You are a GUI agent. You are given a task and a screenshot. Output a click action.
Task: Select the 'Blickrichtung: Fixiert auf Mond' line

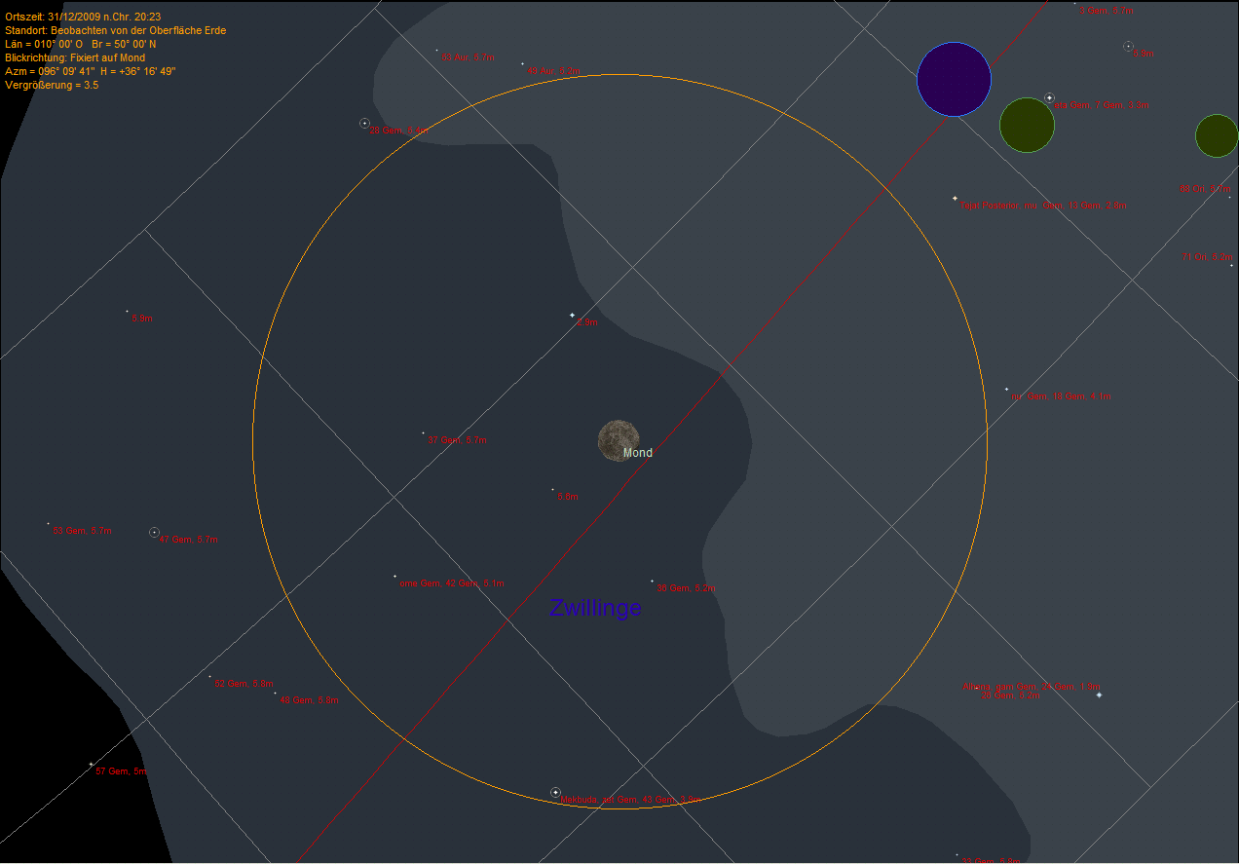[75, 58]
